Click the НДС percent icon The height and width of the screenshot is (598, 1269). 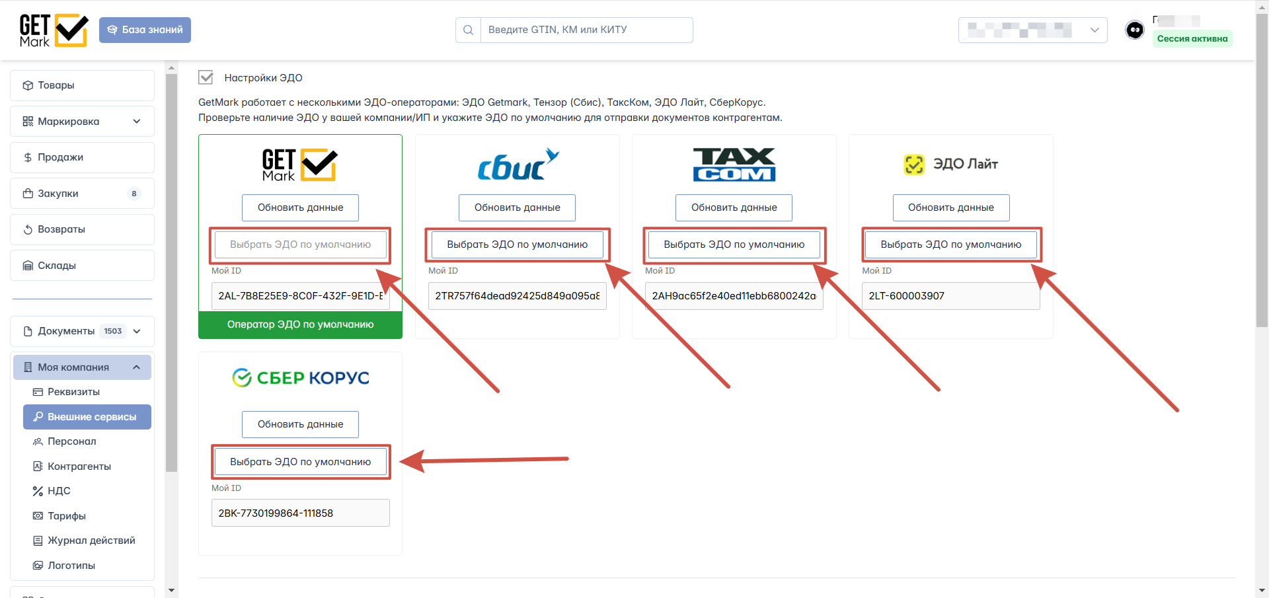[38, 491]
